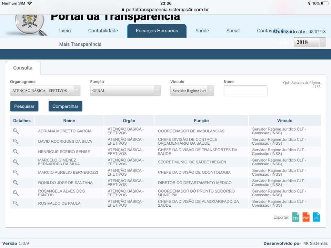The image size is (331, 248).
Task: Open details for Marcio Aurelio Bernegozzi
Action: [x=16, y=172]
